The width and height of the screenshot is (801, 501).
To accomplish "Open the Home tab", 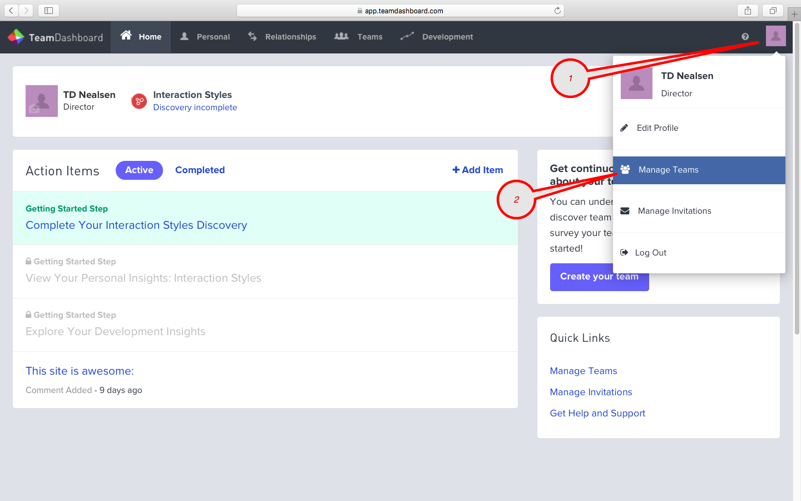I will (141, 37).
